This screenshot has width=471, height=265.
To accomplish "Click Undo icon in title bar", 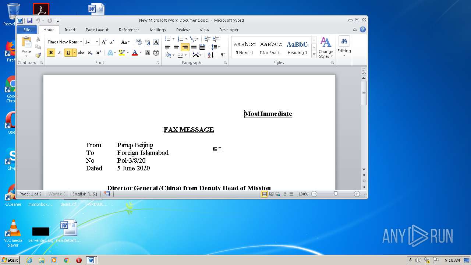I will (38, 21).
